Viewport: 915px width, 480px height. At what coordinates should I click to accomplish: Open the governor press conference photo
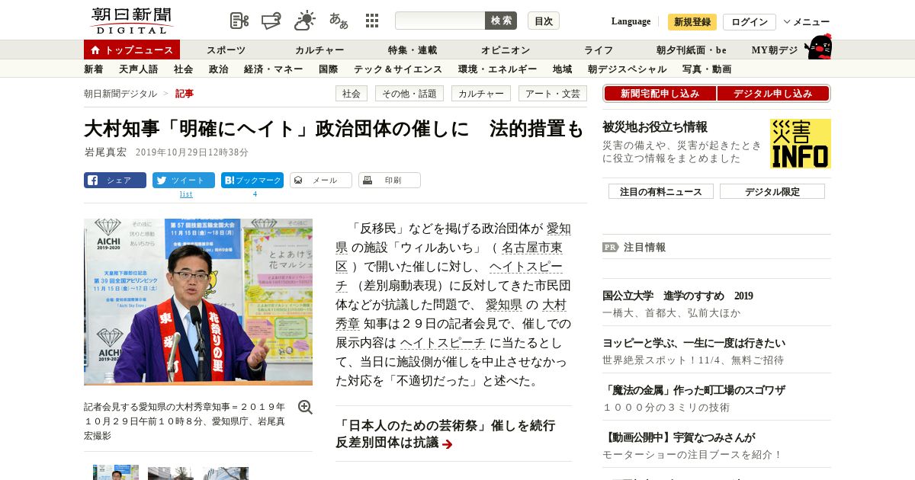(x=198, y=302)
